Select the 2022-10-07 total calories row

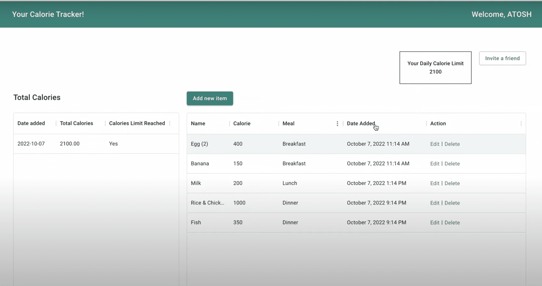point(96,144)
